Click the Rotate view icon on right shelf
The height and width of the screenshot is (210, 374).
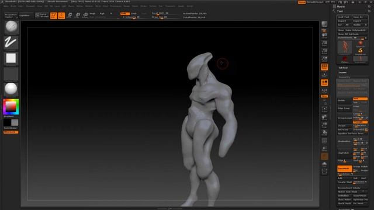pos(324,133)
